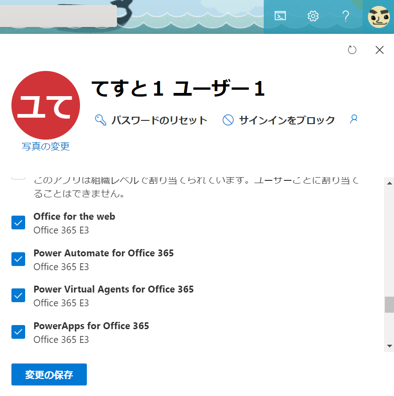Click the red ユて user avatar

coord(46,105)
